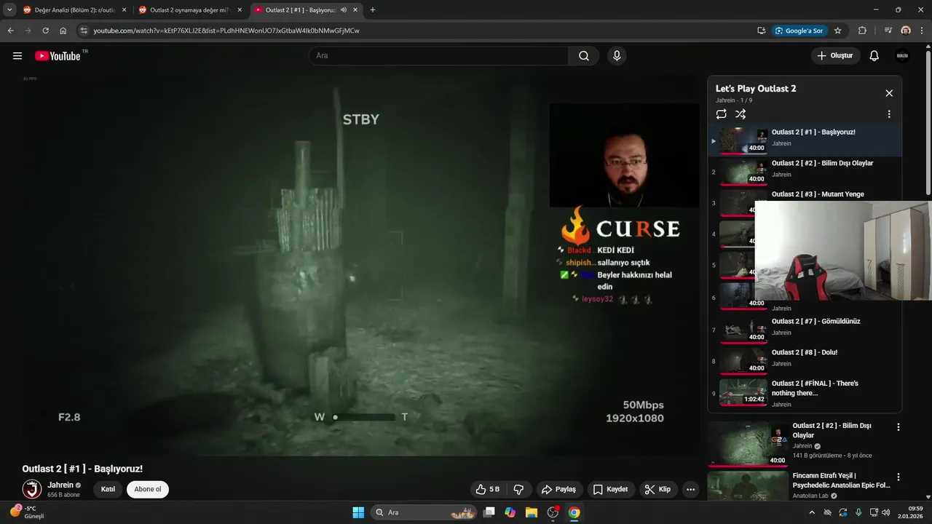
Task: Open the Chrome profile avatar
Action: [906, 31]
